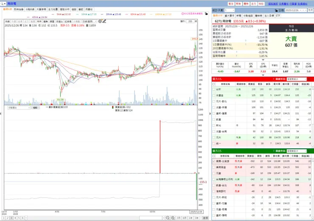Switch to 重大事件 tab
This screenshot has height=221, width=314.
[x=229, y=16]
